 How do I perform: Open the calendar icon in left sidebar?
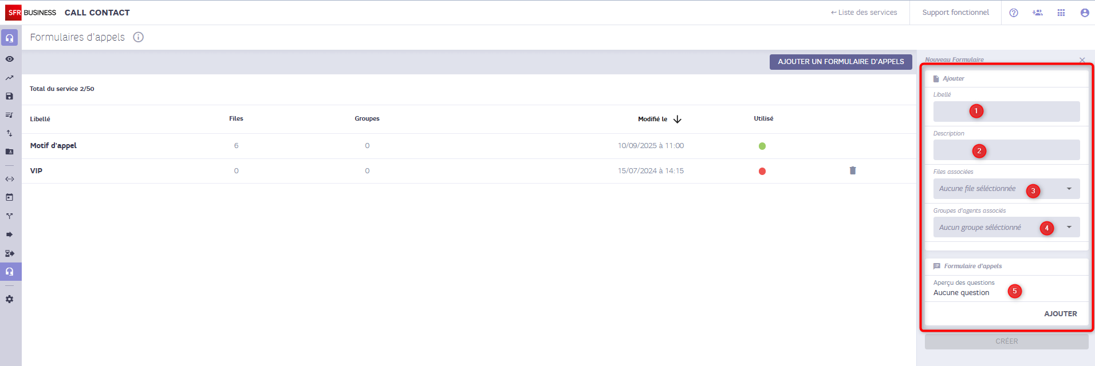10,197
